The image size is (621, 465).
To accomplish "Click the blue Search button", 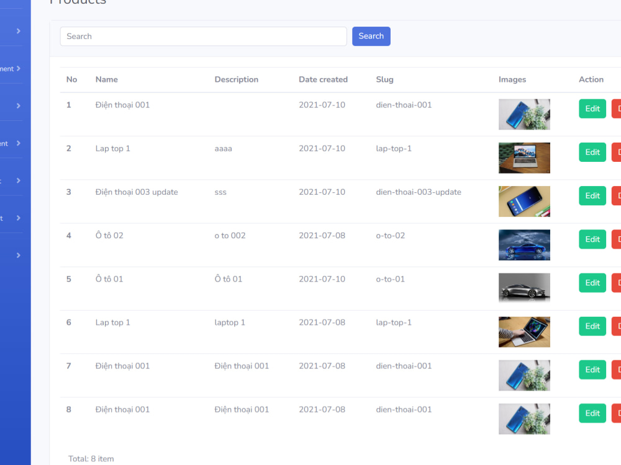I will (371, 37).
